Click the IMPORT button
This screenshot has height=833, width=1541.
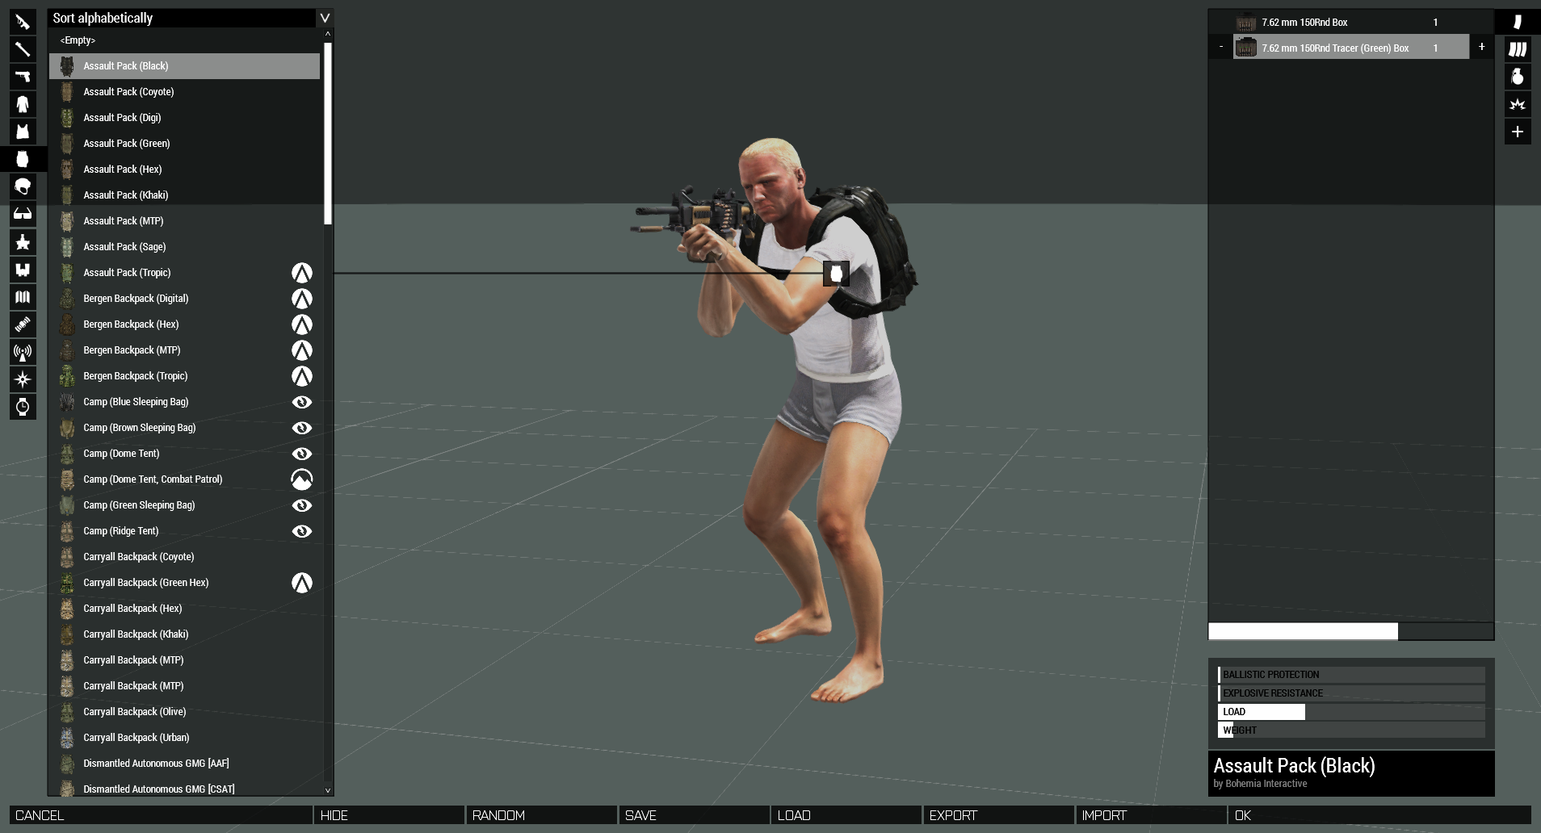[x=1152, y=815]
